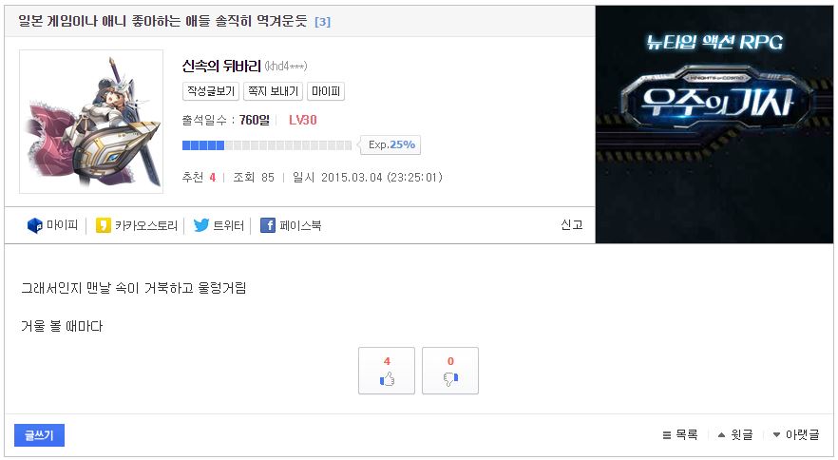Share via the Twitter bird icon
Screen dimensions: 838x460
pyautogui.click(x=201, y=225)
